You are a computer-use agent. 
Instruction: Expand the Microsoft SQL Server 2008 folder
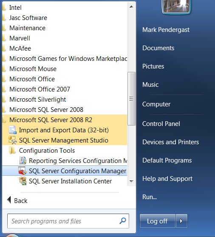pos(46,110)
